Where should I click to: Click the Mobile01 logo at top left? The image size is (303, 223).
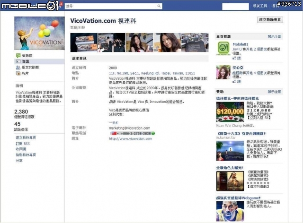pos(30,6)
